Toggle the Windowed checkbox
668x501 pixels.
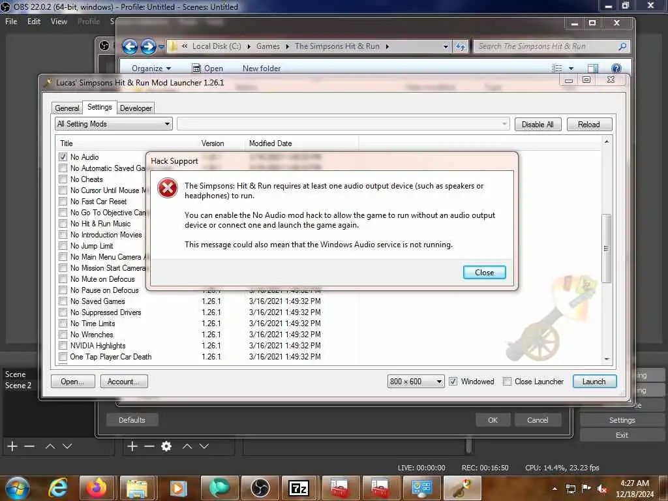coord(453,381)
